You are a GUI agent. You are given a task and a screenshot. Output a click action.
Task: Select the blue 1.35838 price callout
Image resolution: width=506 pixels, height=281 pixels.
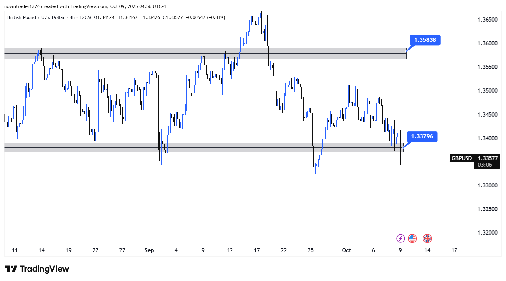click(x=425, y=40)
